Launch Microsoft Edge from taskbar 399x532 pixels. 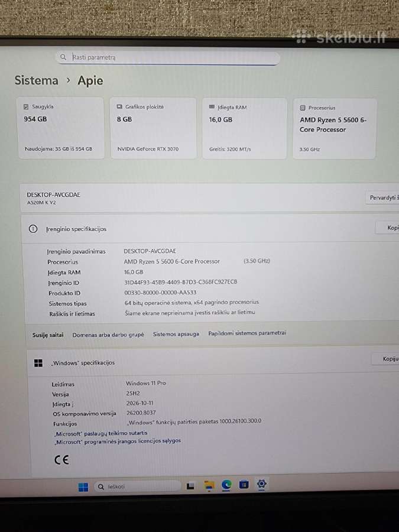click(226, 485)
